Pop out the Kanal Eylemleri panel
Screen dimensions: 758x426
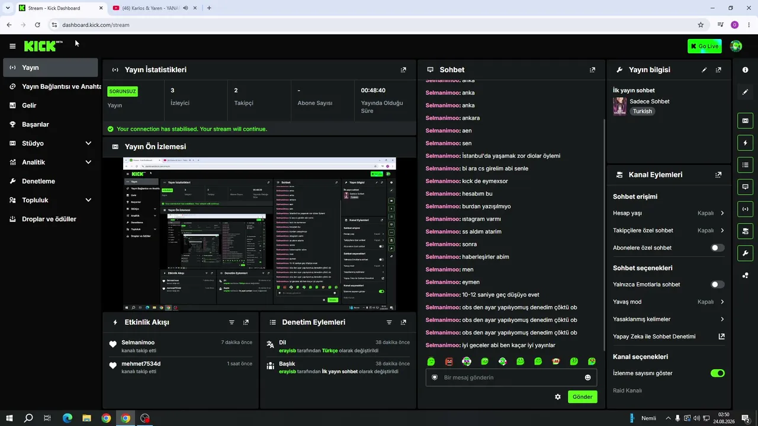click(x=718, y=175)
